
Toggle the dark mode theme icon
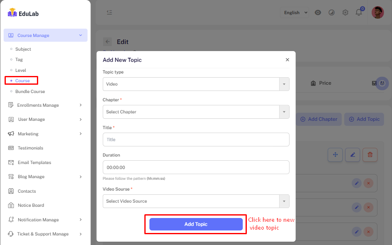coord(331,12)
